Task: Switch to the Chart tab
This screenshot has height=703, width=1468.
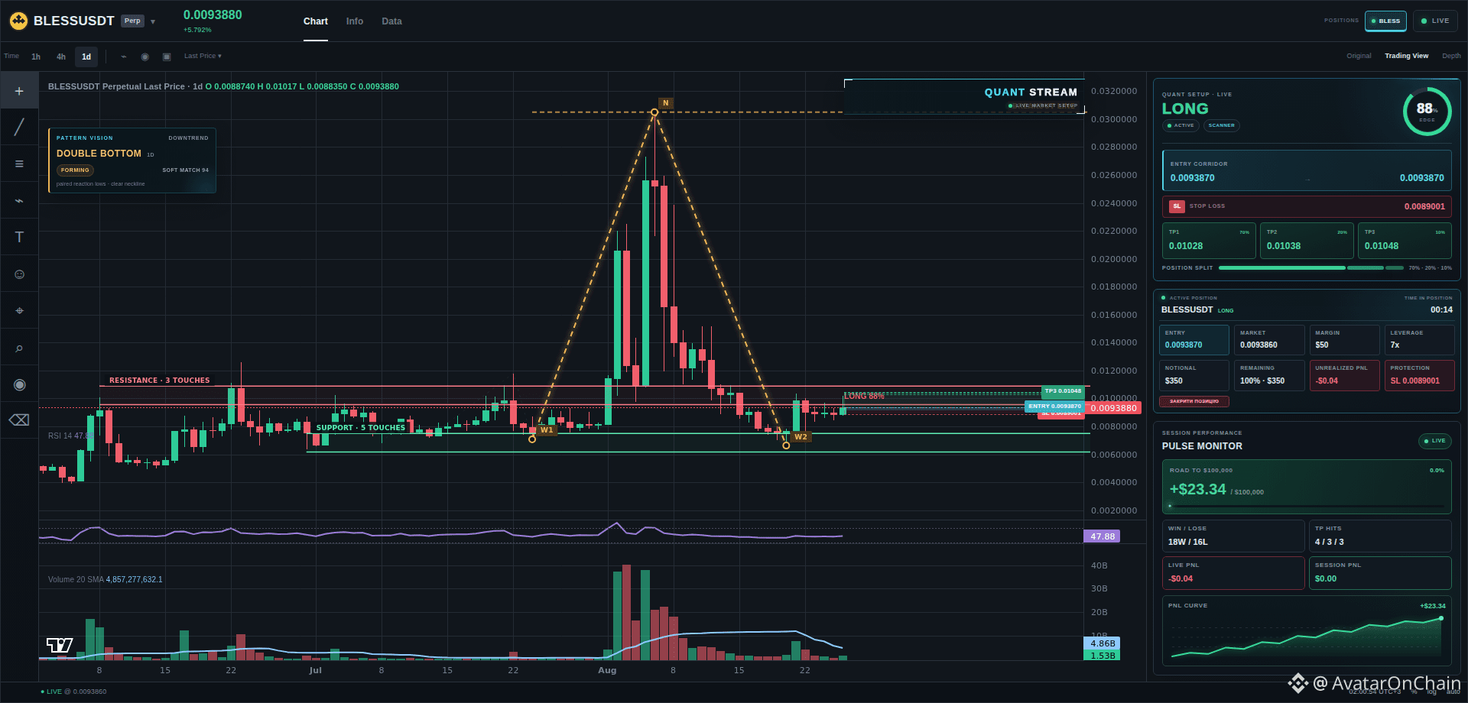Action: [x=315, y=21]
